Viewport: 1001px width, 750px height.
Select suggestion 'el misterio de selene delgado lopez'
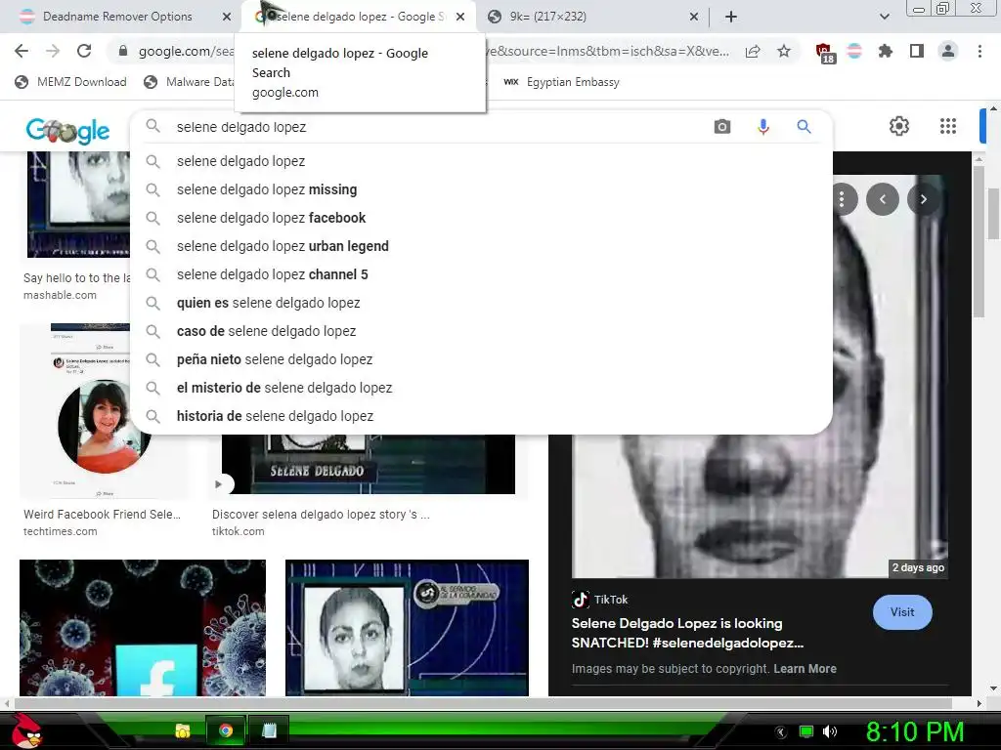point(481,388)
